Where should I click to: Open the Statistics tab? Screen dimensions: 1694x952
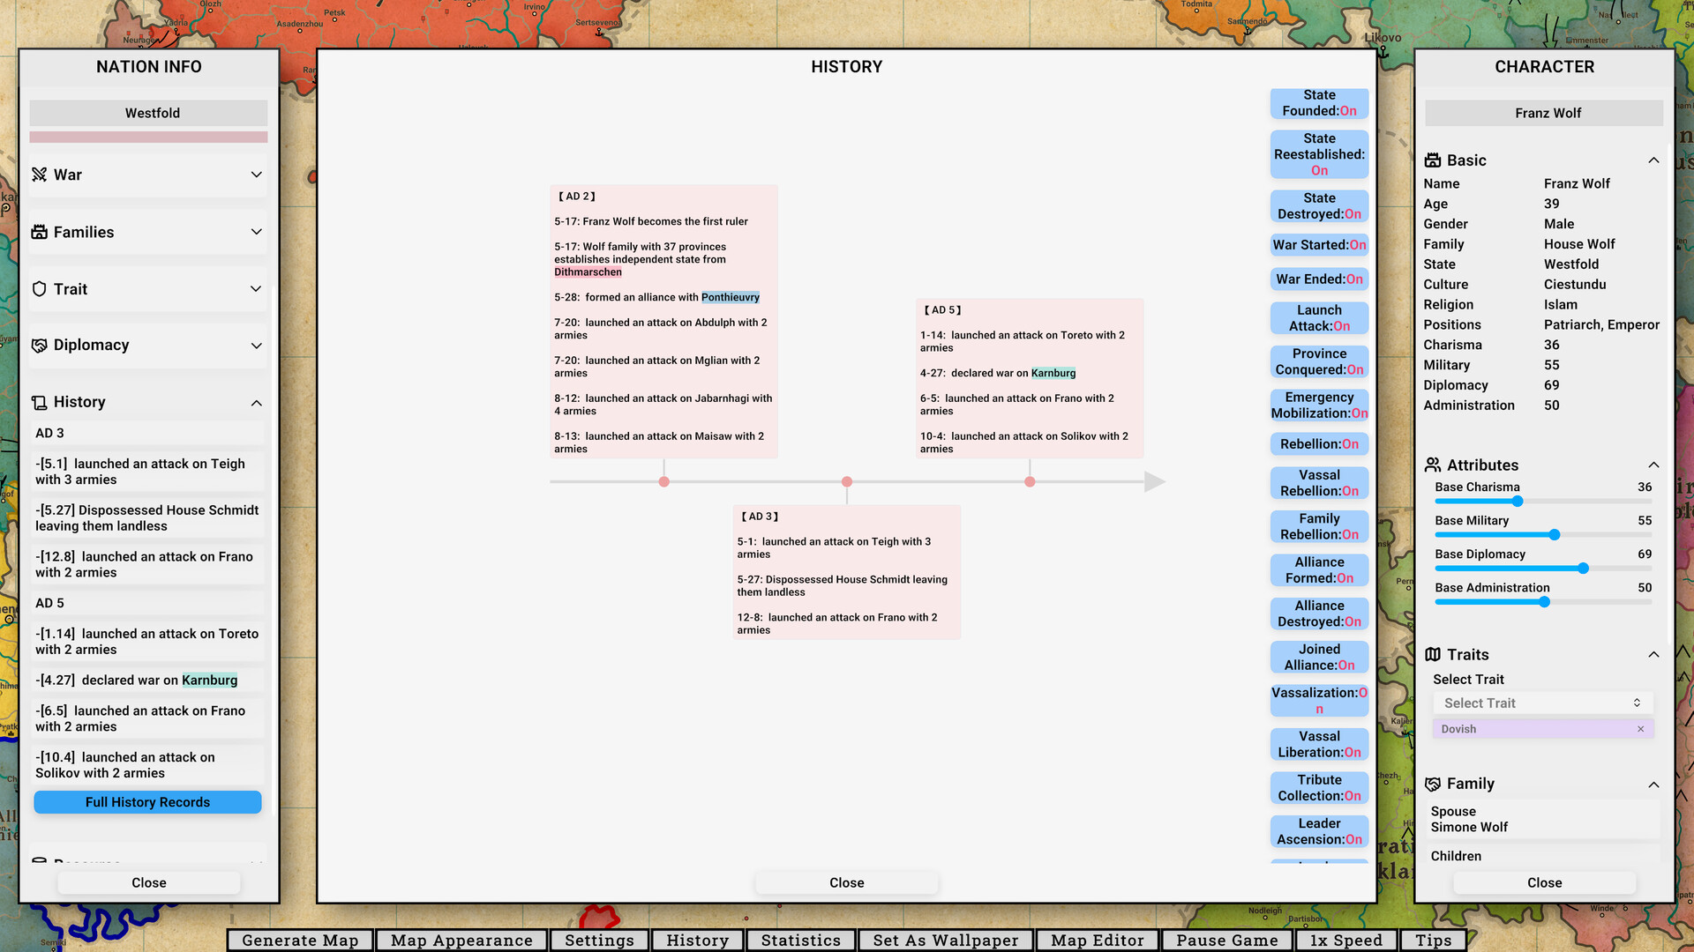pyautogui.click(x=800, y=940)
